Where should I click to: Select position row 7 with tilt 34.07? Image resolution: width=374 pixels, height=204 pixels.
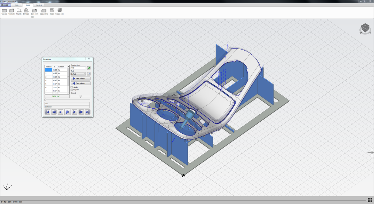coord(56,91)
